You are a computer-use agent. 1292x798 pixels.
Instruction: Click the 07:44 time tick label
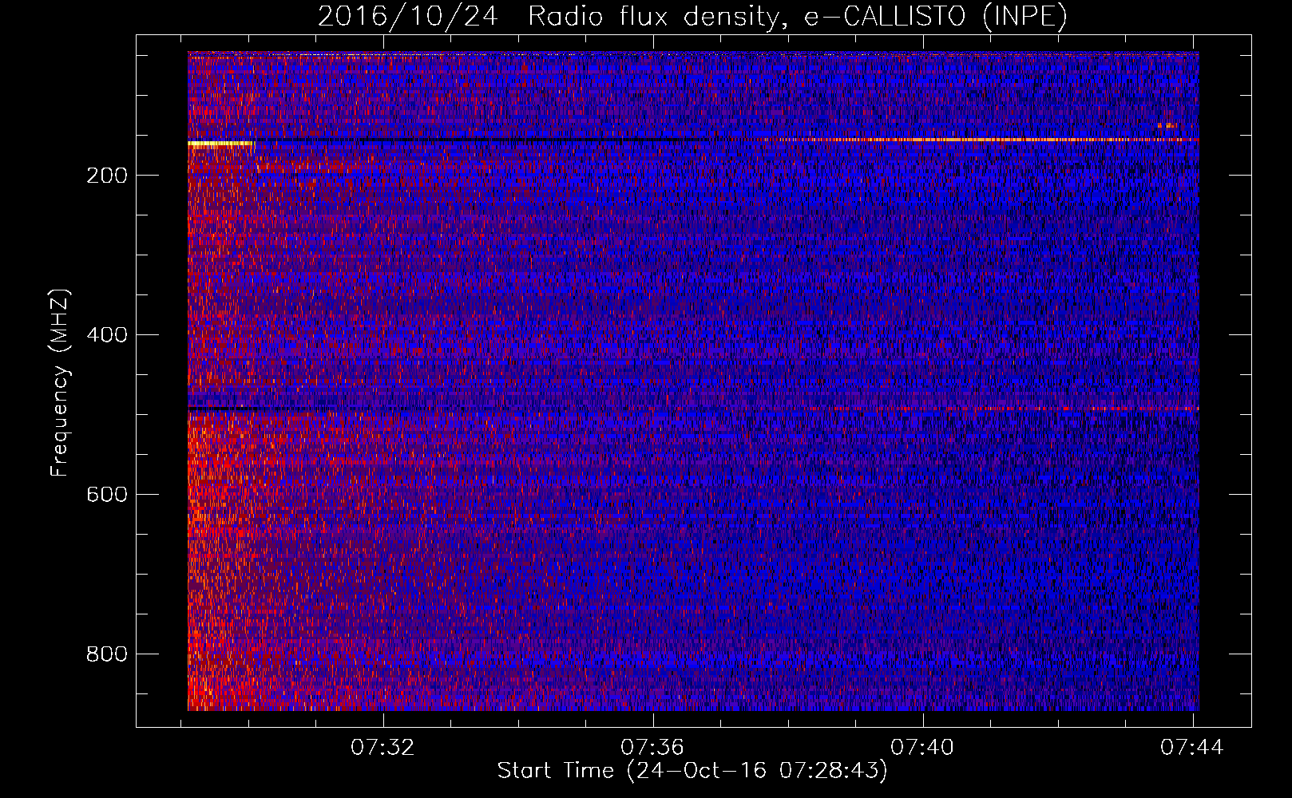[1192, 748]
